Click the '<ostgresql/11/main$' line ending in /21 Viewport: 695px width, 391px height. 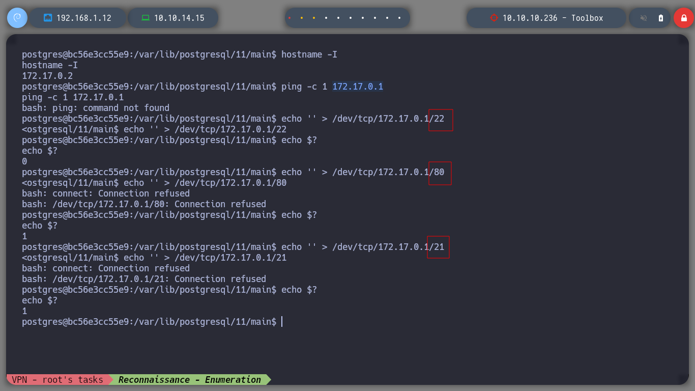click(x=154, y=258)
